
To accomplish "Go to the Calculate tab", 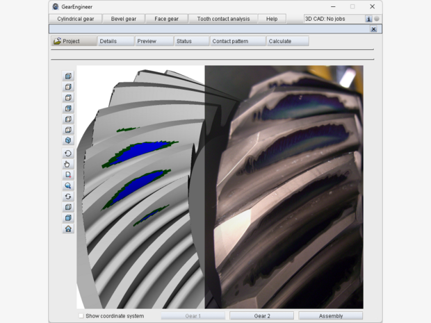I will 286,41.
